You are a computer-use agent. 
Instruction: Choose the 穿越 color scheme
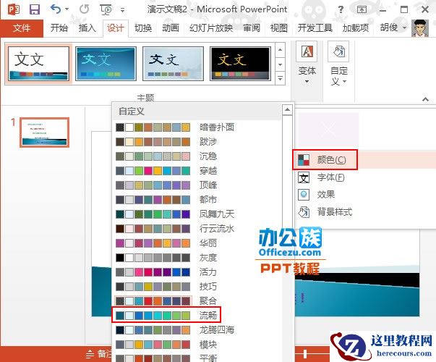pos(197,171)
